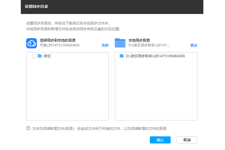This screenshot has height=150, width=225.
Task: Select the D:\微云同步助手\281475109460406 tree entry
Action: click(155, 56)
